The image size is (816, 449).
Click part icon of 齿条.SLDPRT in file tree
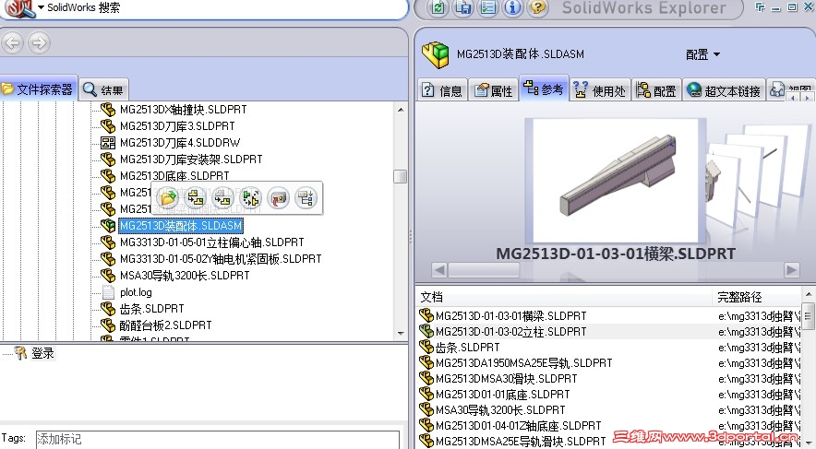tap(108, 309)
